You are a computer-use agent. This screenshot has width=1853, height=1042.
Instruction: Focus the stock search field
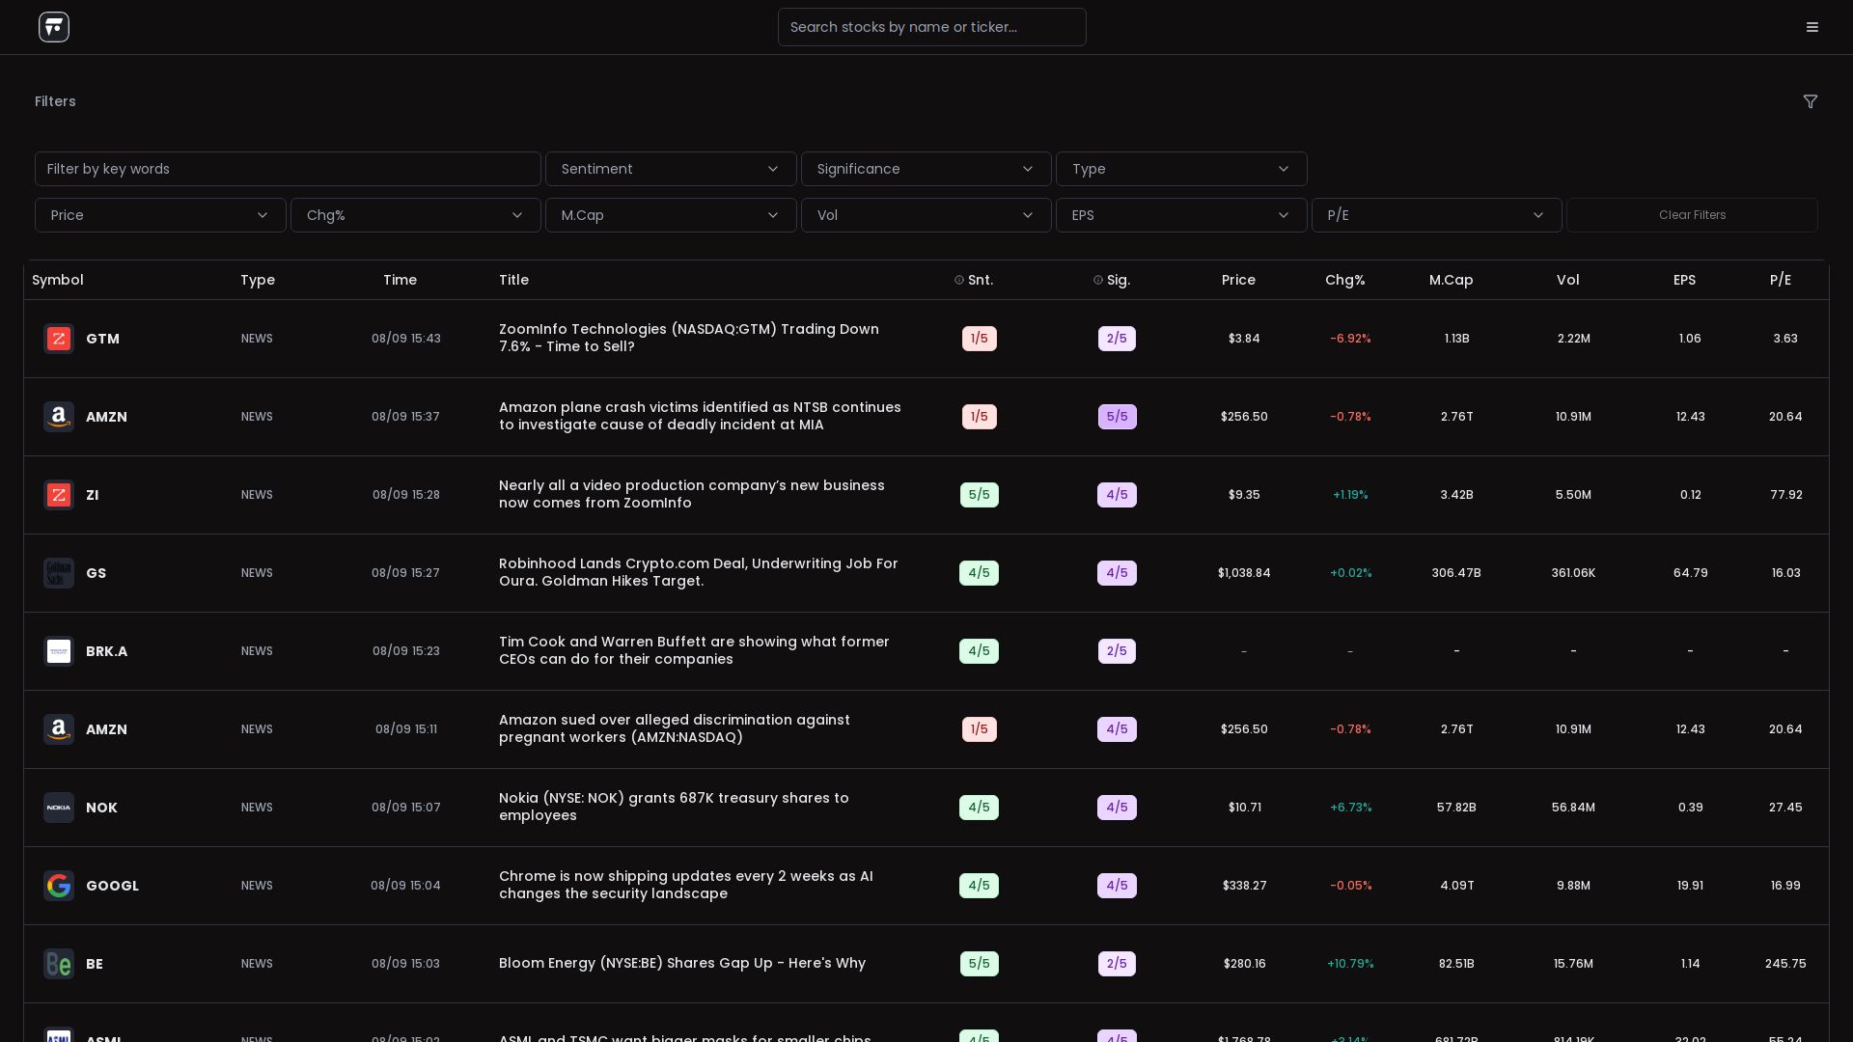click(x=932, y=27)
